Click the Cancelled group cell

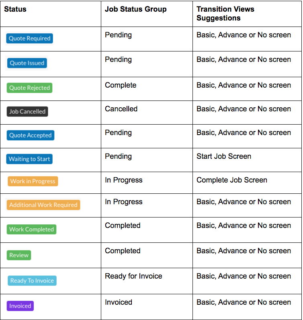121,109
